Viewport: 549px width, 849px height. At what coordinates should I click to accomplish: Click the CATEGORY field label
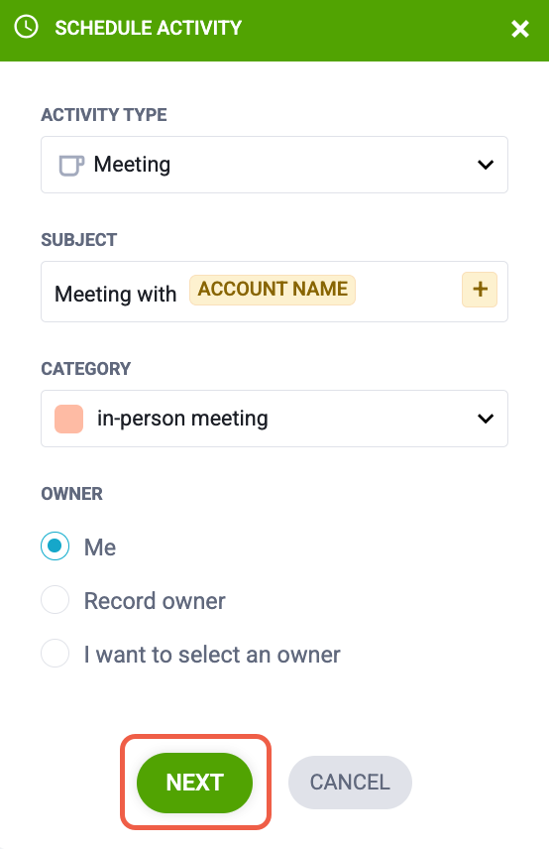click(86, 369)
